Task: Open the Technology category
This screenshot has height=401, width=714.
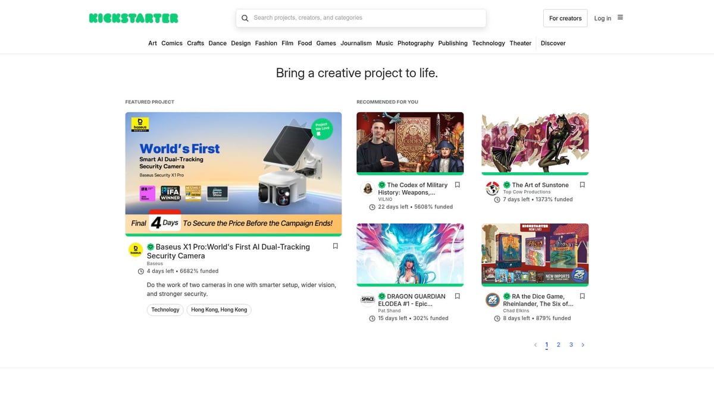Action: (488, 43)
